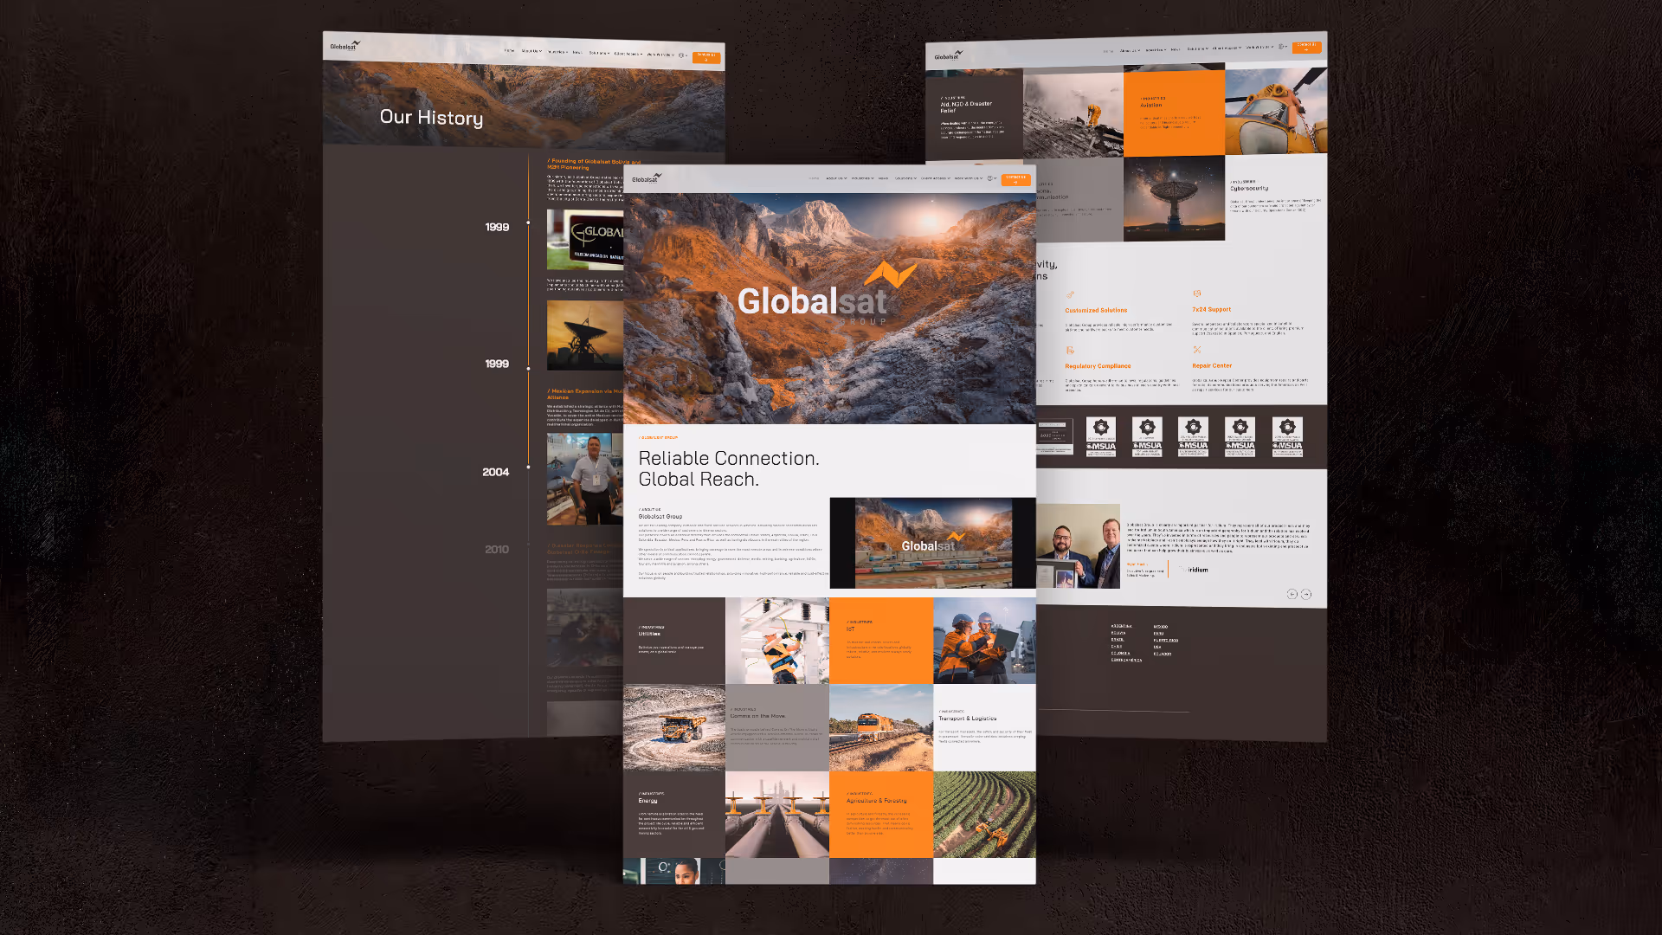Open the Comms on the Move card
1662x935 pixels.
click(x=777, y=727)
